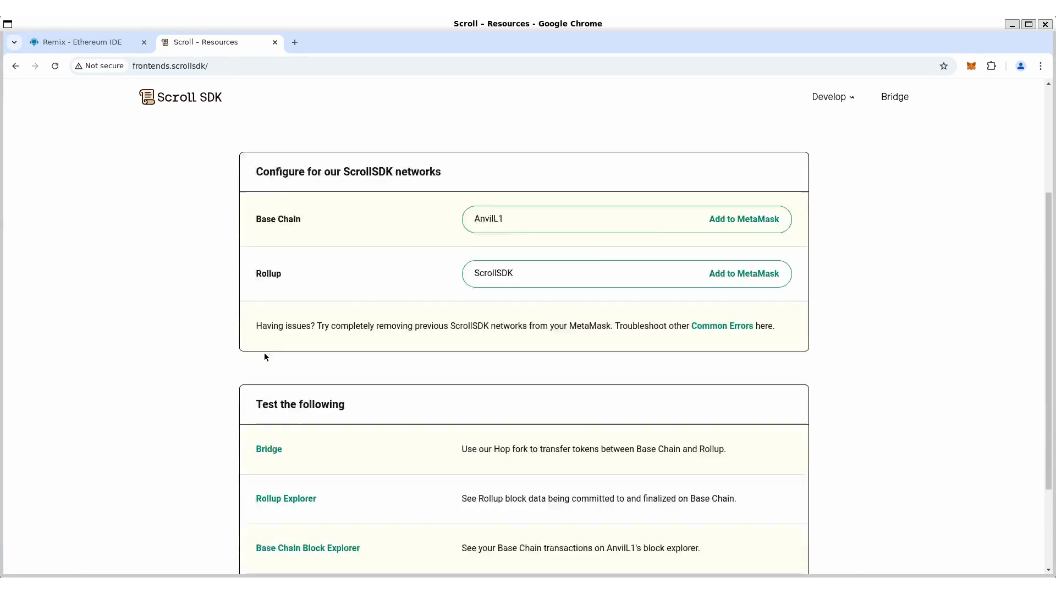Open the Chrome profile avatar icon

coord(1021,66)
